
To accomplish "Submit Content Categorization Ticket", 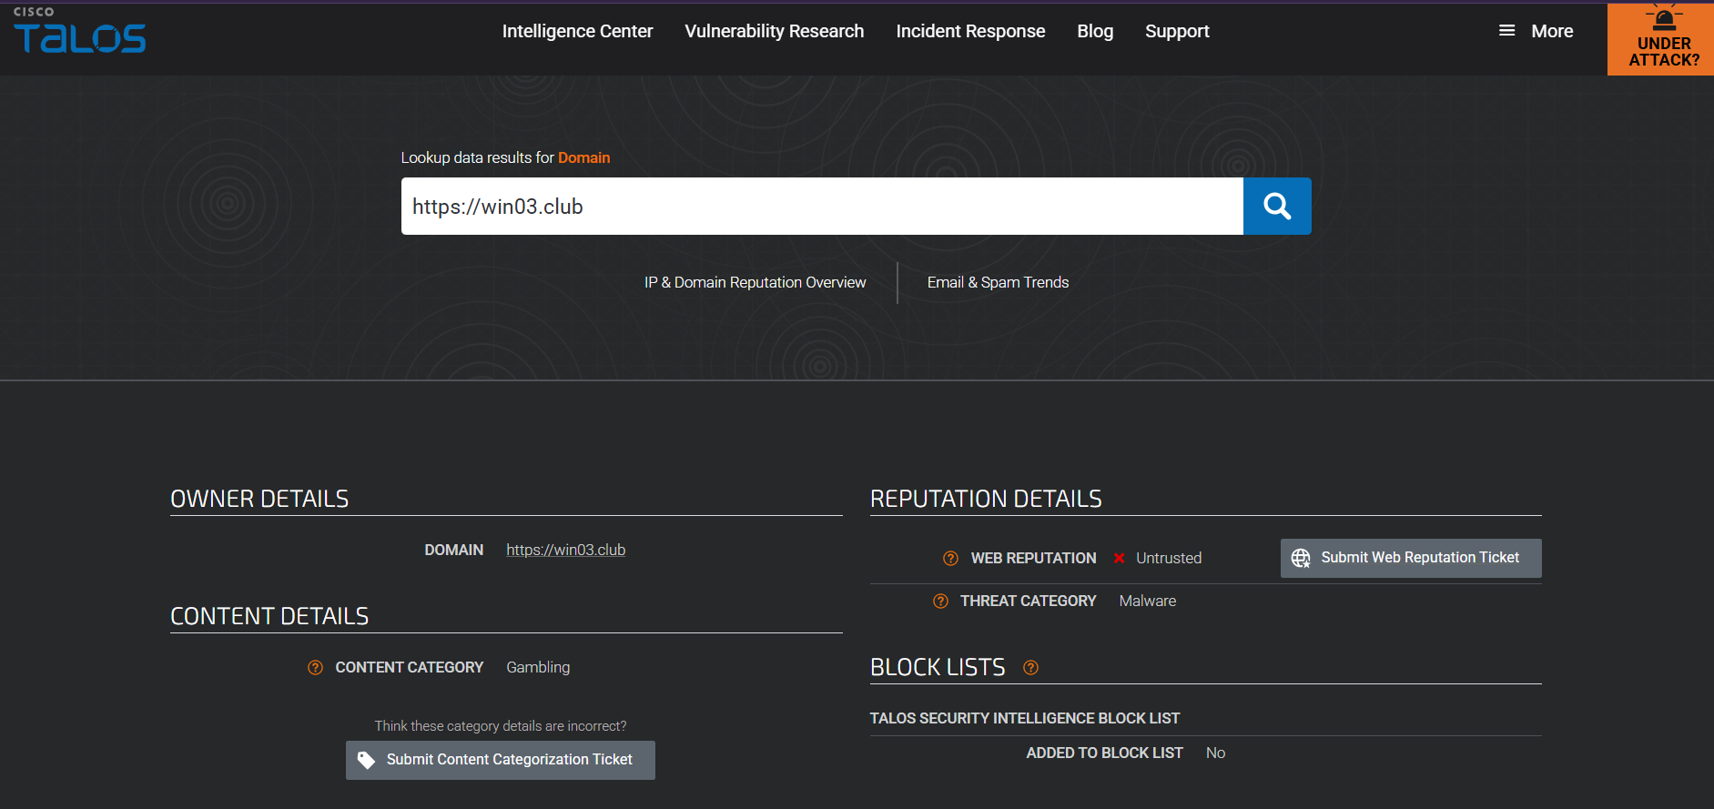I will [x=501, y=760].
